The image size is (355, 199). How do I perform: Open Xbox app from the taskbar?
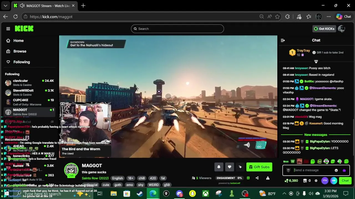[x=206, y=194]
